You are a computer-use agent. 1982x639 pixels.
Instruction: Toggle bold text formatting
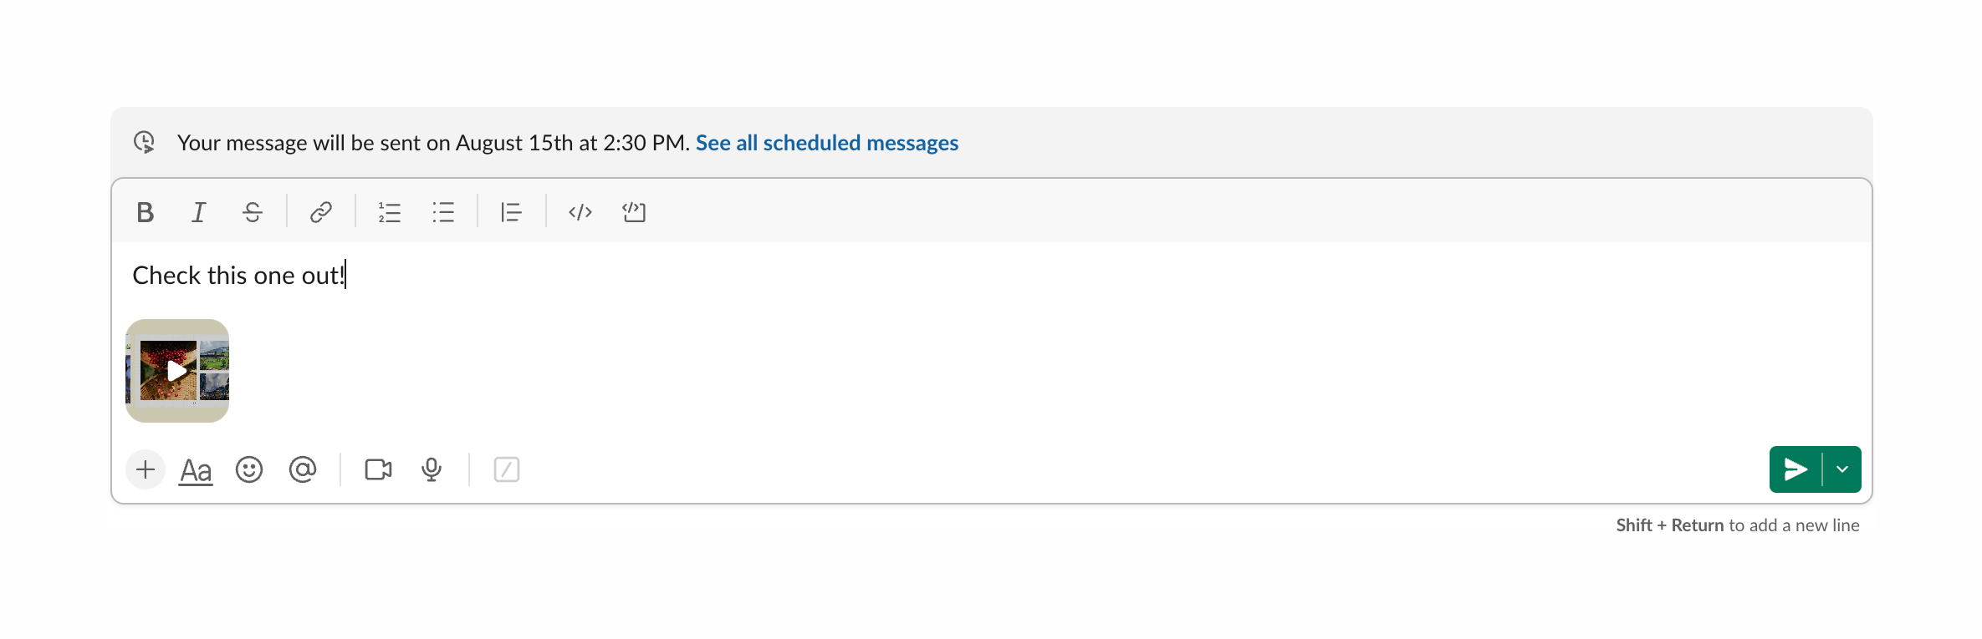[x=146, y=212]
